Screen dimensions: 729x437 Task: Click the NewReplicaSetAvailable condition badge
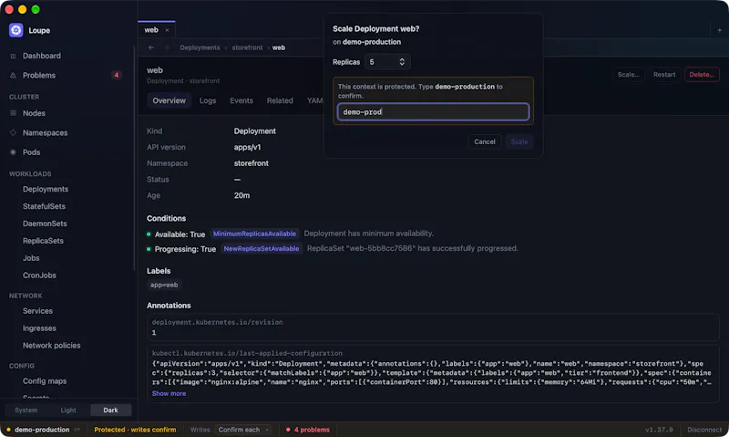point(262,248)
